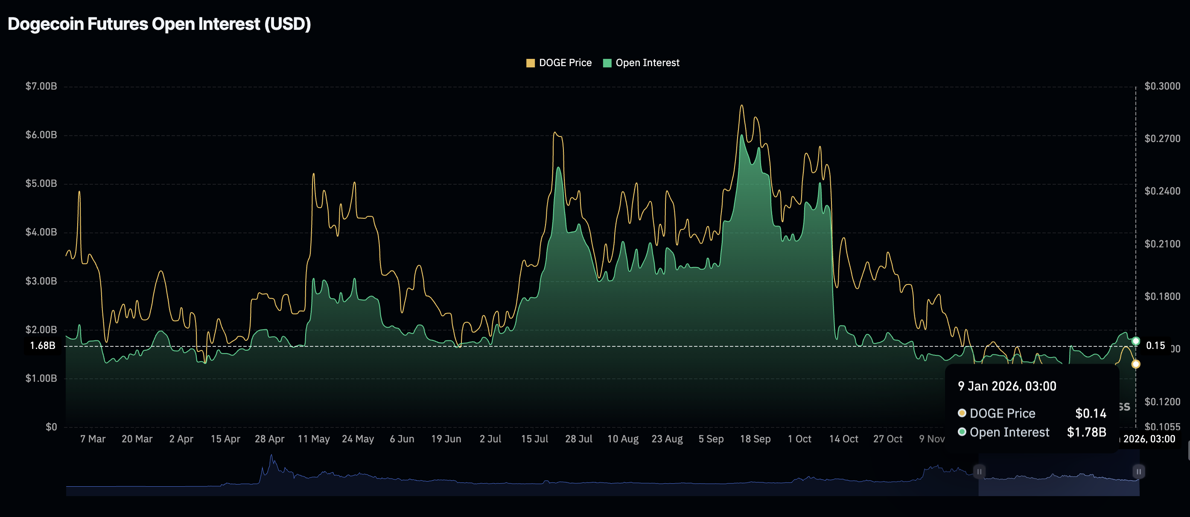Image resolution: width=1190 pixels, height=517 pixels.
Task: Click the right pause-style handle on the minimap
Action: [x=1139, y=472]
